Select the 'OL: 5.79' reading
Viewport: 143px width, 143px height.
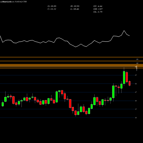98,12
